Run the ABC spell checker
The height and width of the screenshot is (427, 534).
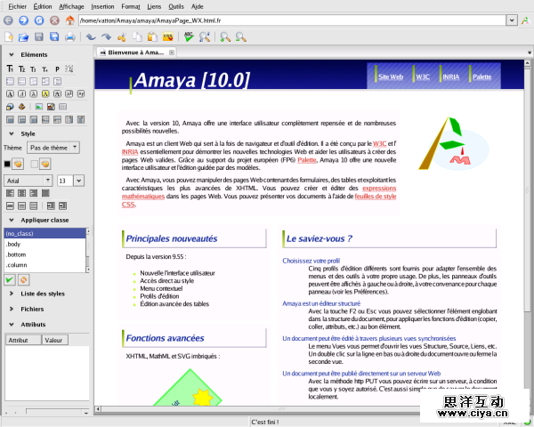pos(189,36)
